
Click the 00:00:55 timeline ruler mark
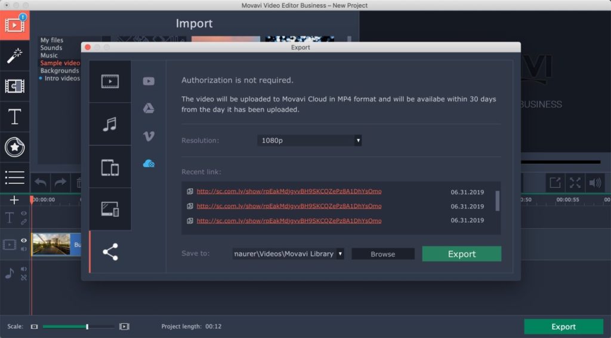[x=567, y=199]
